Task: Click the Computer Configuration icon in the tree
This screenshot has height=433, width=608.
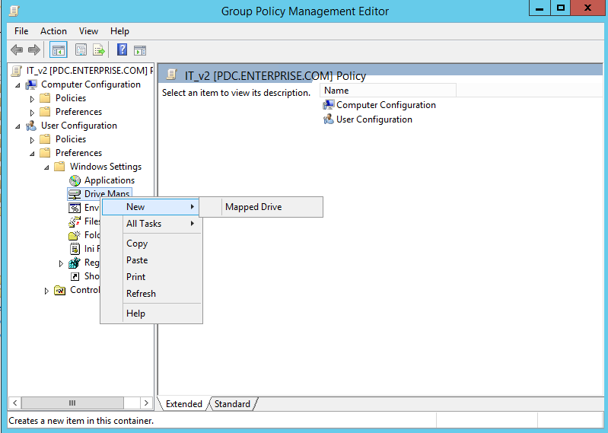Action: coord(31,84)
